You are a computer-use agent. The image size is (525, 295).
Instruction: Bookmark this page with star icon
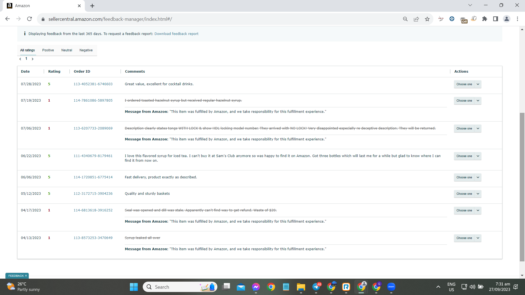pyautogui.click(x=427, y=19)
